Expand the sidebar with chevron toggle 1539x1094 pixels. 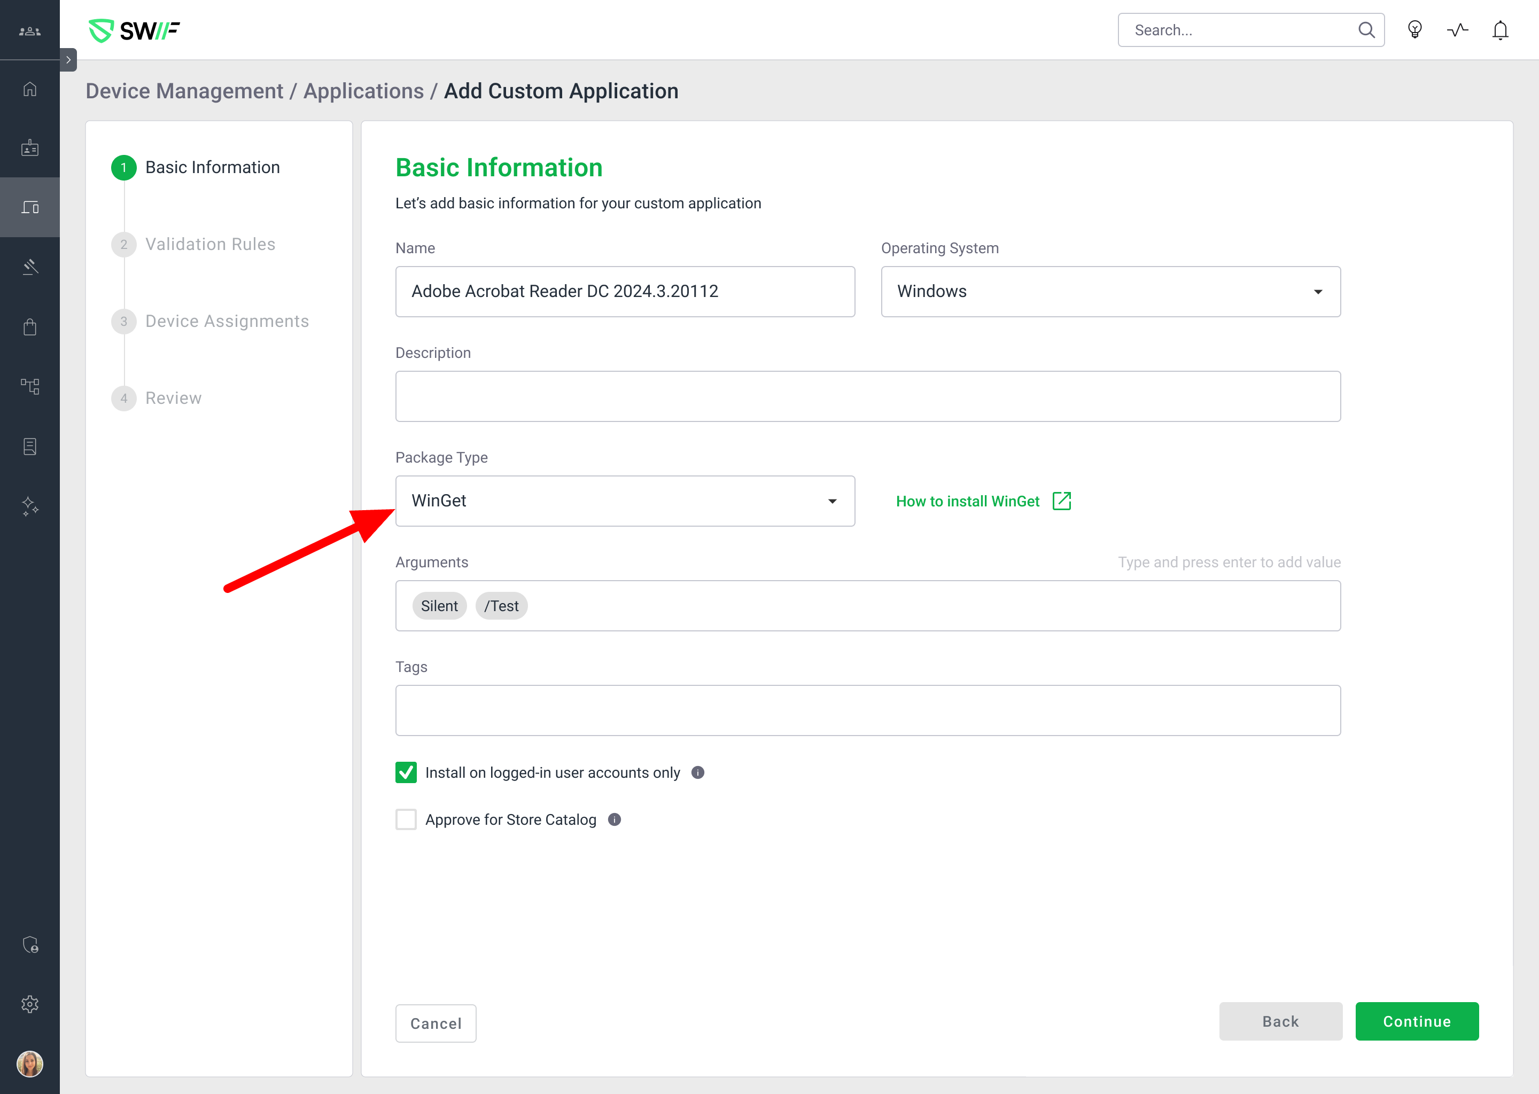click(x=68, y=60)
